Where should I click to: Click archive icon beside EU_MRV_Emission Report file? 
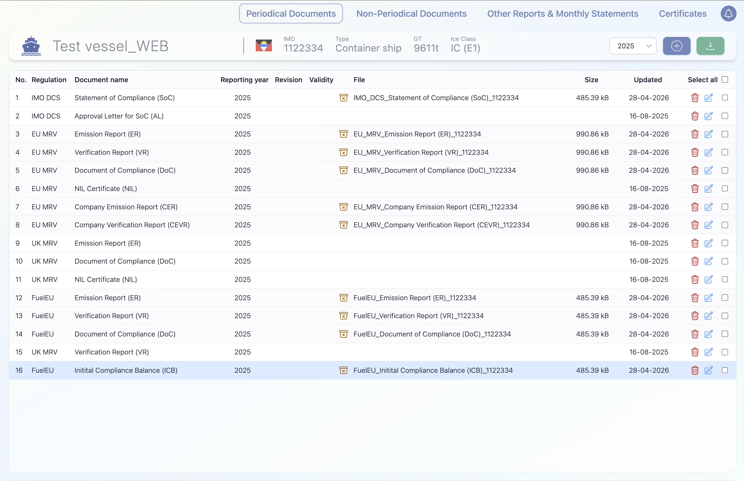coord(343,134)
